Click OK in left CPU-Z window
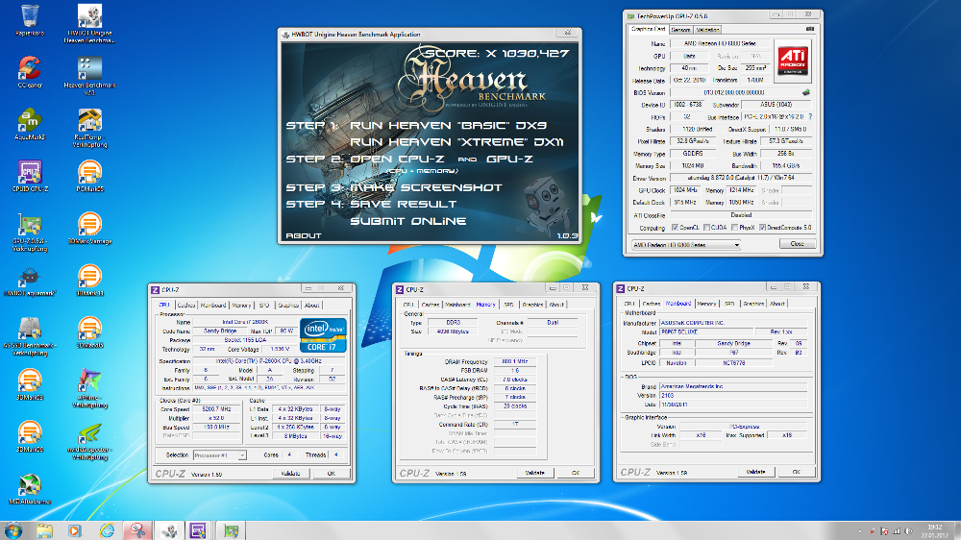The width and height of the screenshot is (961, 540). (331, 473)
